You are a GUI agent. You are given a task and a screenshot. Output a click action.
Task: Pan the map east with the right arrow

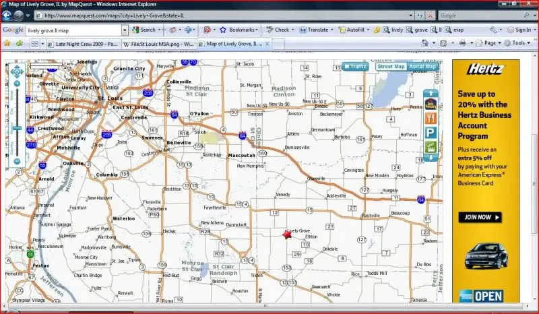click(22, 72)
